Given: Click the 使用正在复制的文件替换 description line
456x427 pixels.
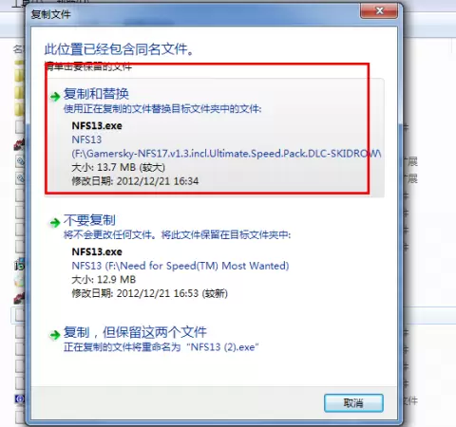Looking at the screenshot, I should [x=162, y=109].
